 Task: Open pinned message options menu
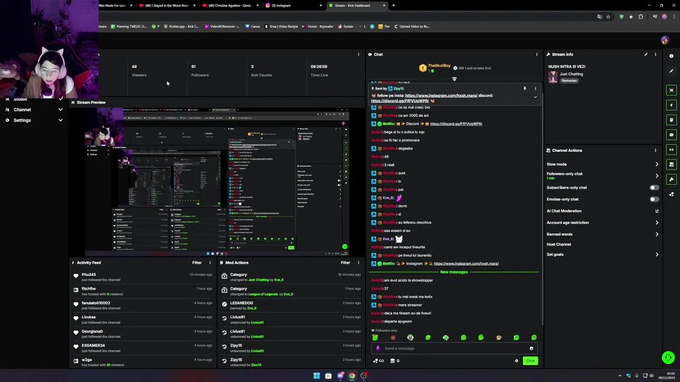click(535, 89)
